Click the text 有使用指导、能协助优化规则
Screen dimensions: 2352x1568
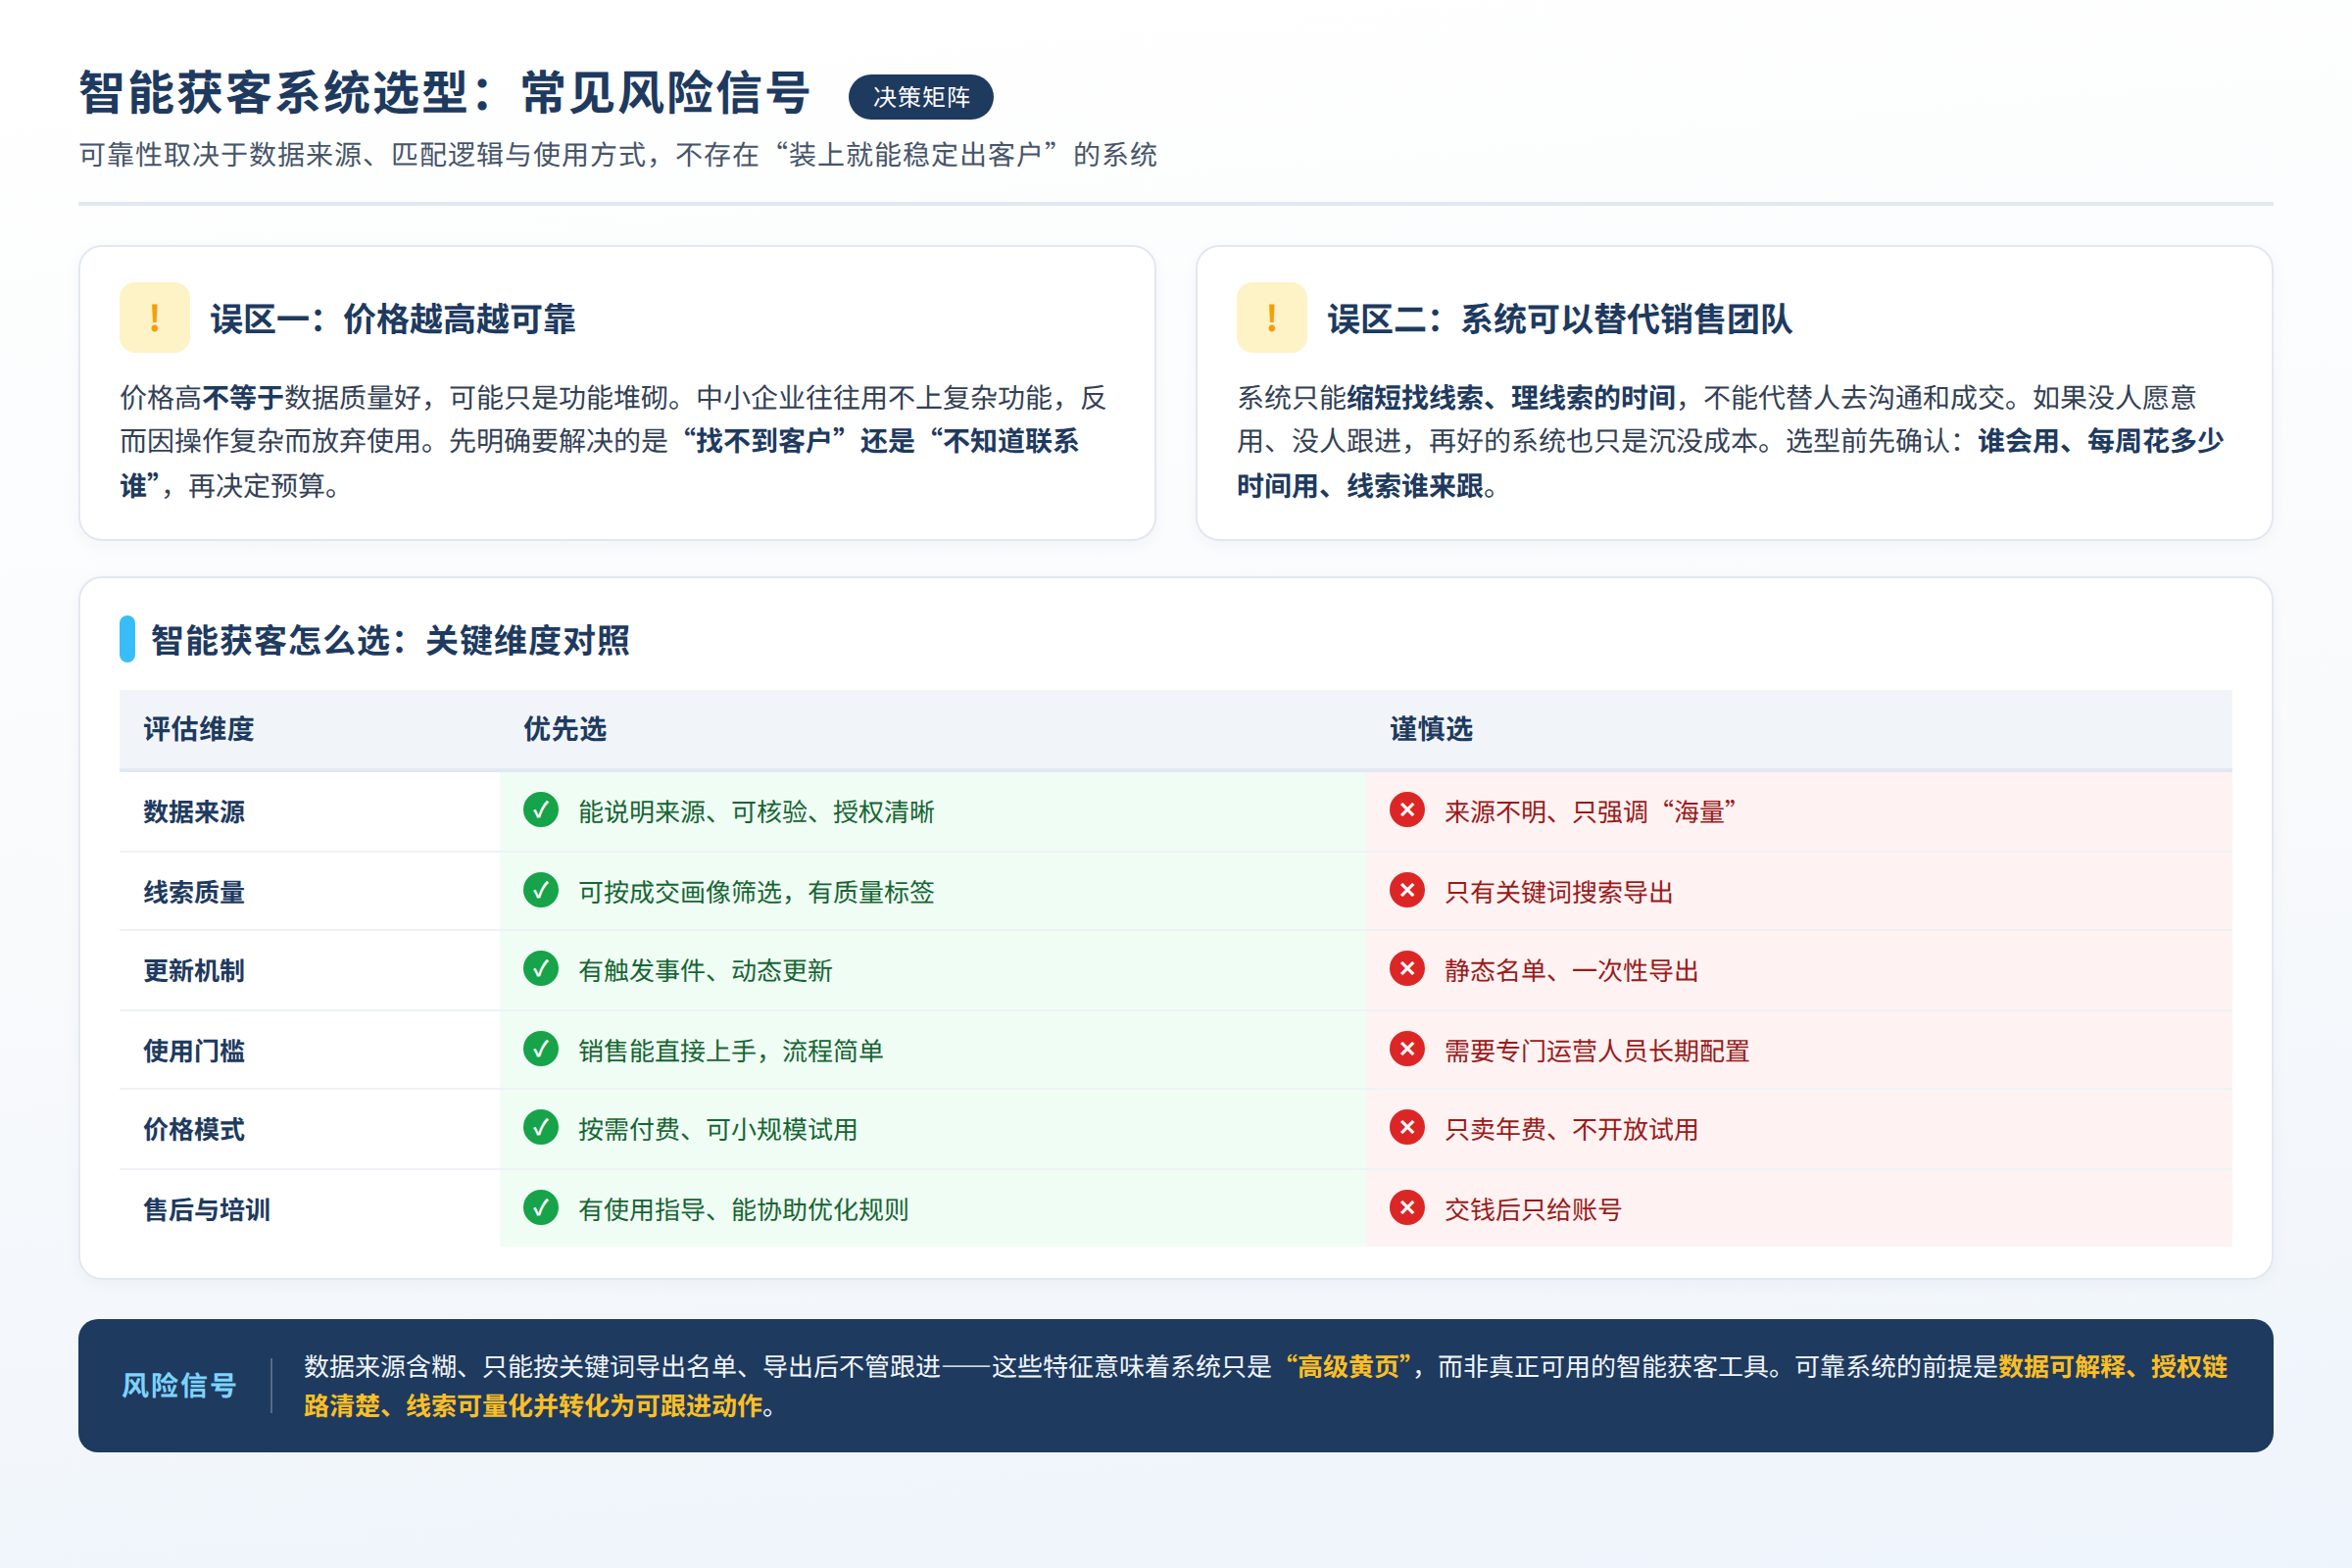pos(743,1210)
